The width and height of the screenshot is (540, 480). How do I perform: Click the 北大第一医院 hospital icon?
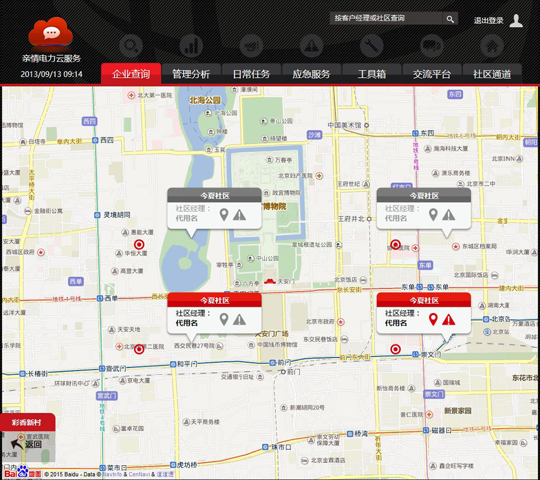[x=131, y=95]
